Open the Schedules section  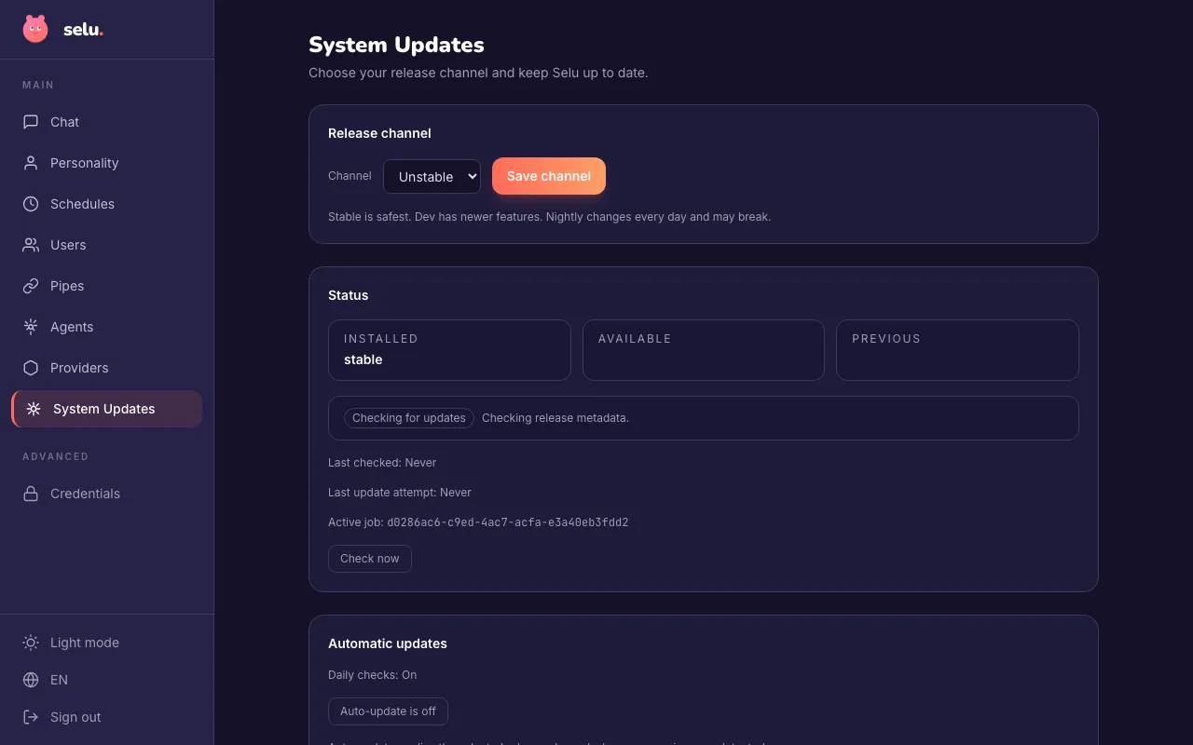[x=106, y=204]
